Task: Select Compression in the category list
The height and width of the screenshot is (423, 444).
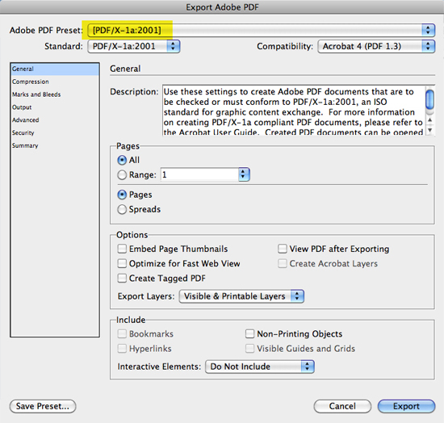Action: 55,82
